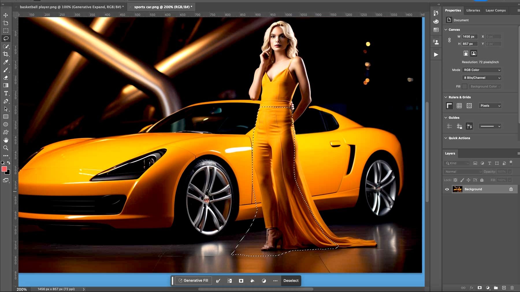The width and height of the screenshot is (520, 292).
Task: Switch to the Libraries tab
Action: [473, 10]
